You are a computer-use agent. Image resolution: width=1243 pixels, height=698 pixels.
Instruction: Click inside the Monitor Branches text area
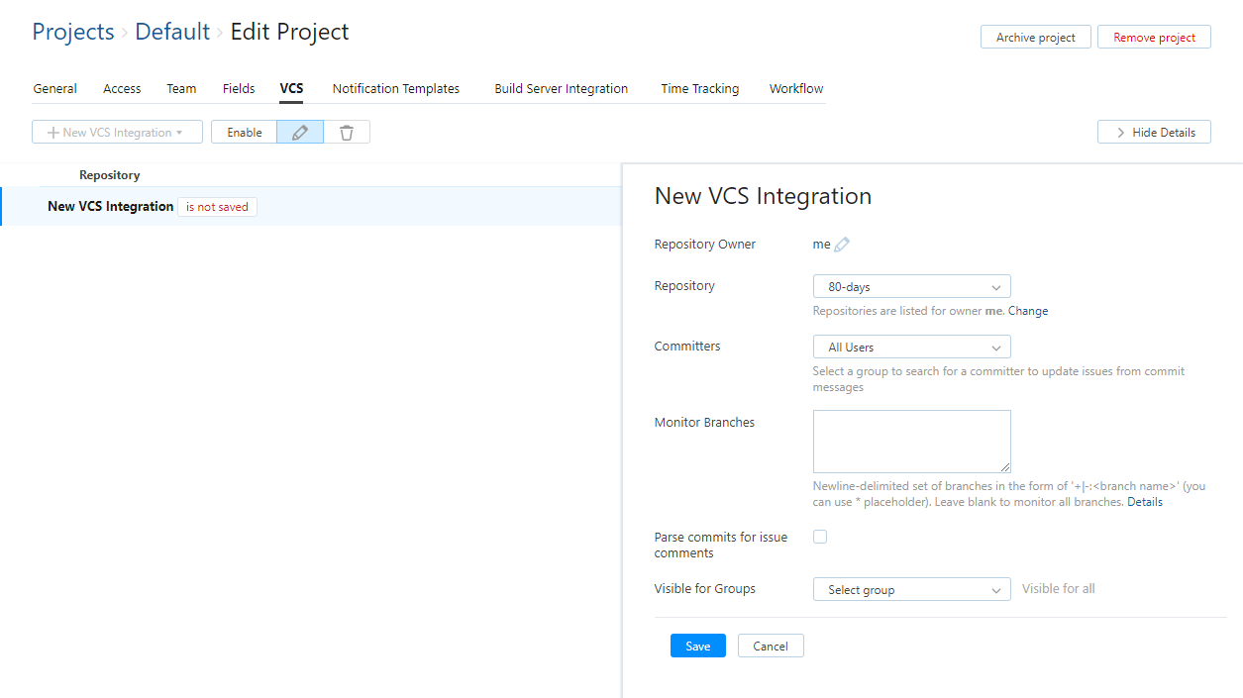[x=911, y=442]
